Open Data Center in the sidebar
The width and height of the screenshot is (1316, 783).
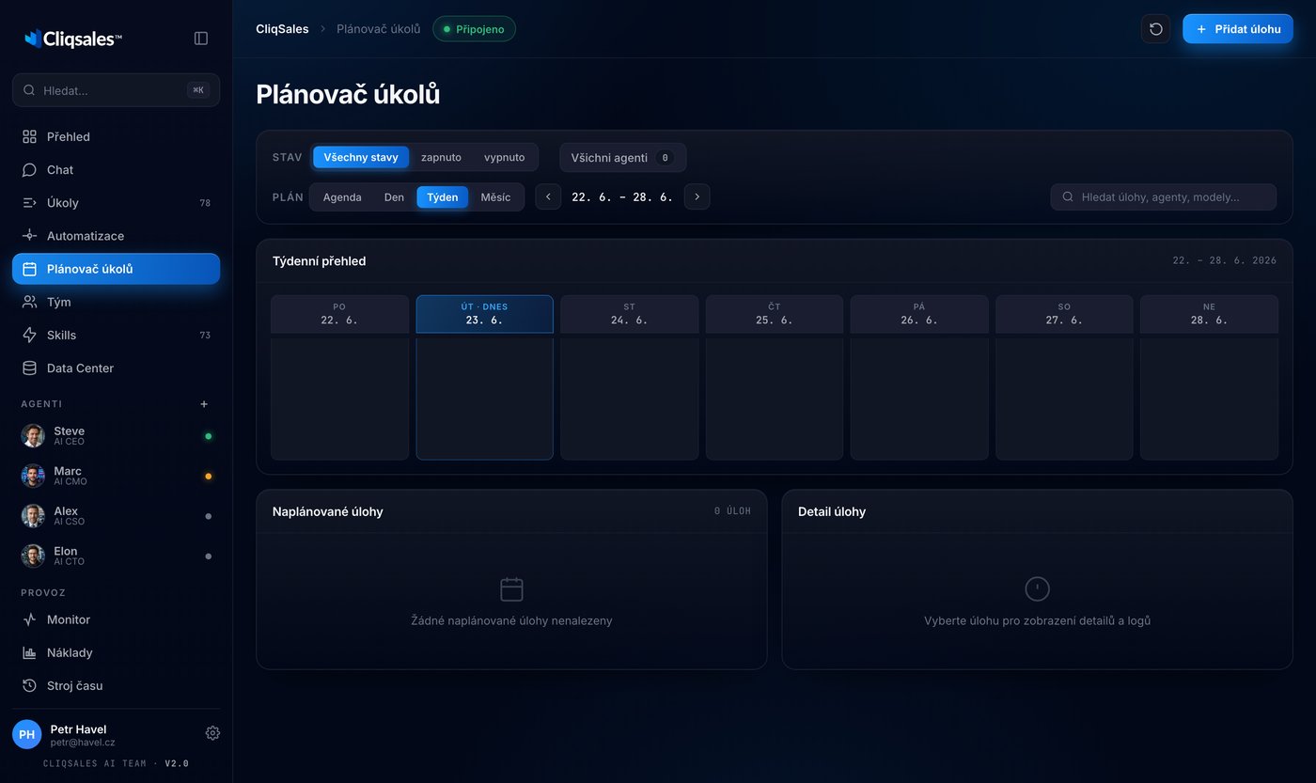(116, 368)
